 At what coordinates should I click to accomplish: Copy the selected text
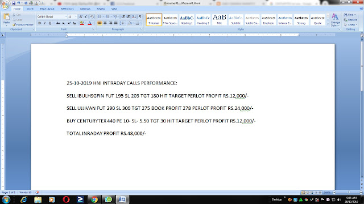18,20
